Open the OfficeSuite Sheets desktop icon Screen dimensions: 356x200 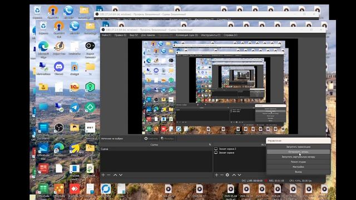[43, 191]
